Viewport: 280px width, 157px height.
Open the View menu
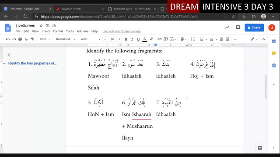pyautogui.click(x=35, y=31)
